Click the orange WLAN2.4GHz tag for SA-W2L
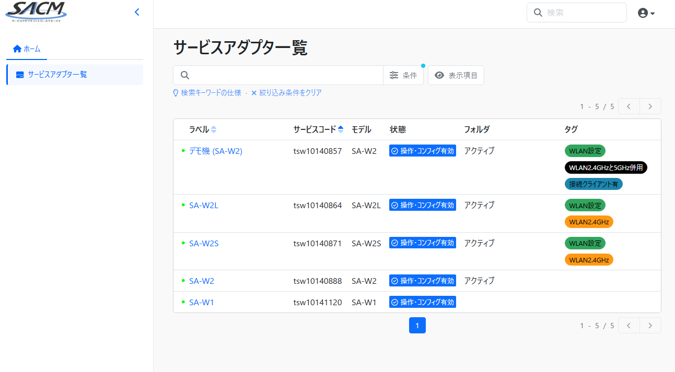Viewport: 675px width, 372px height. tap(589, 222)
